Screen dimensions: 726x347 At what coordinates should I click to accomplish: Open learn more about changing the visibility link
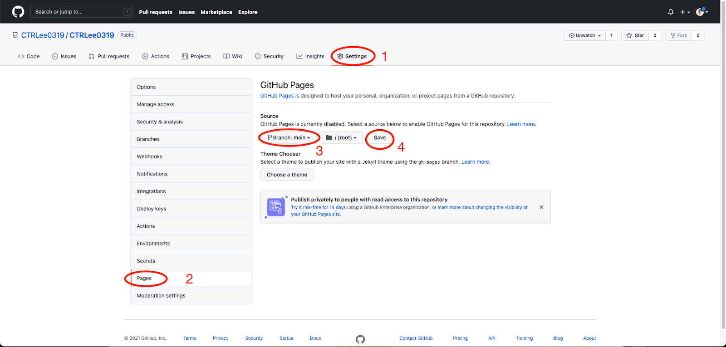click(x=482, y=207)
